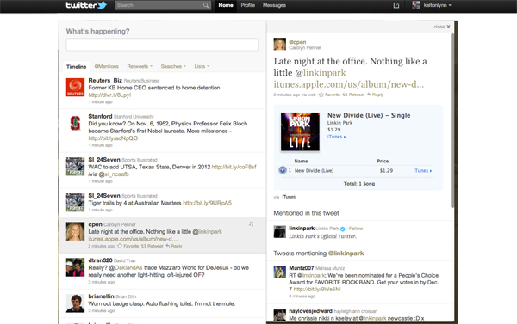This screenshot has width=517, height=324.
Task: Click iTunes source link below media card
Action: click(x=289, y=197)
